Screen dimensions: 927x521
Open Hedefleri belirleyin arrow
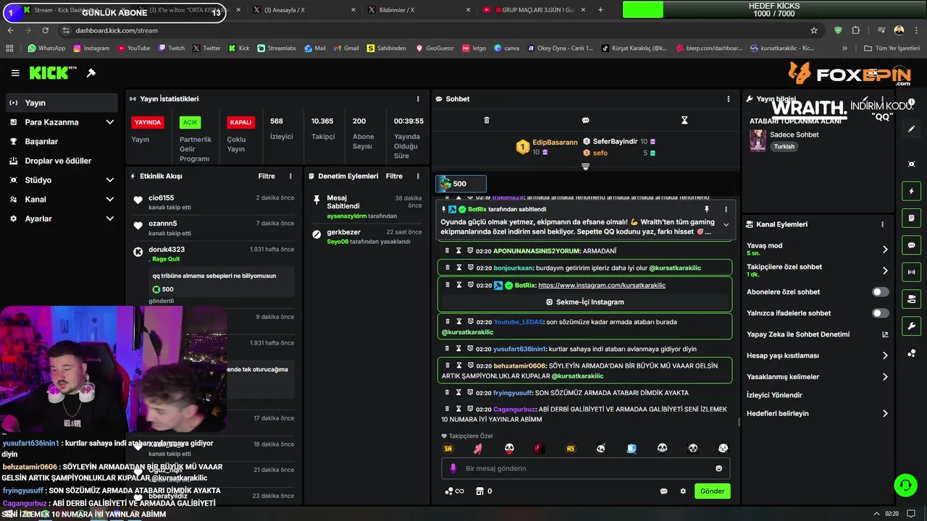coord(885,414)
